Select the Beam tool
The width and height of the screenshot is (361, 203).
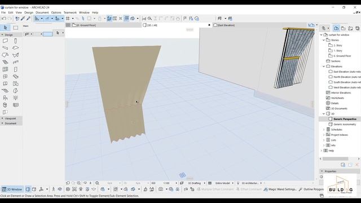coord(5,48)
